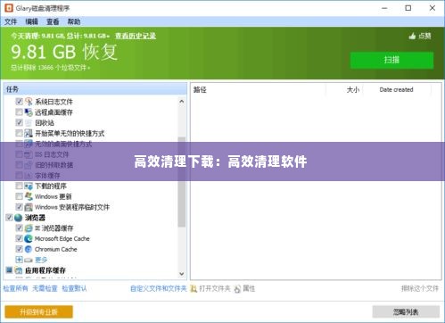Click the 任务 panel header
Image resolution: width=445 pixels, height=323 pixels.
[x=95, y=89]
